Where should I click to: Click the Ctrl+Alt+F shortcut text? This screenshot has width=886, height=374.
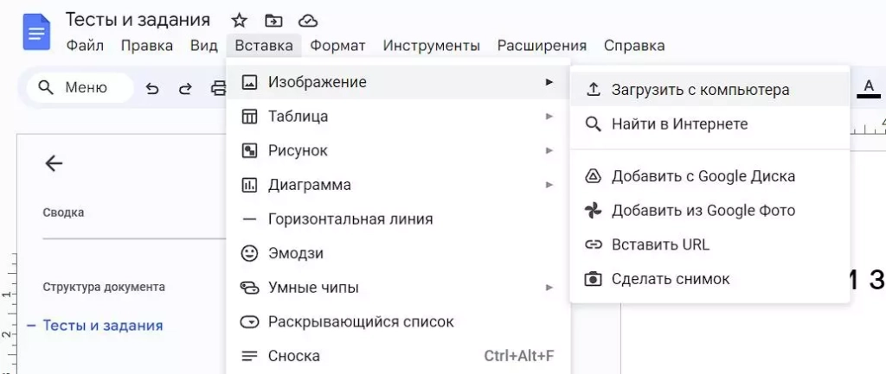point(519,356)
